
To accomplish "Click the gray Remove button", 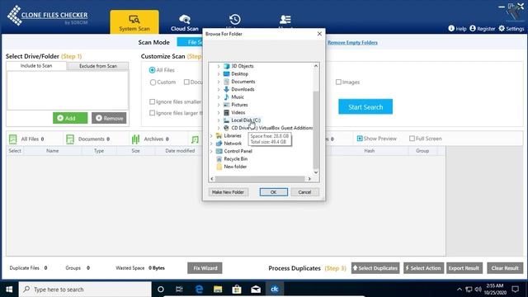I will pyautogui.click(x=109, y=118).
